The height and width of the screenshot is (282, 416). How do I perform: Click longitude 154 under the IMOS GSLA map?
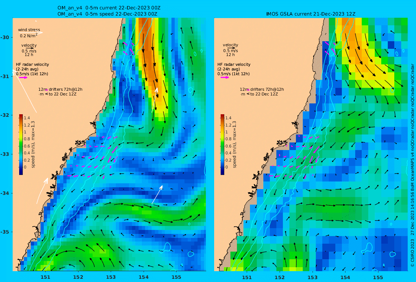[345, 277]
